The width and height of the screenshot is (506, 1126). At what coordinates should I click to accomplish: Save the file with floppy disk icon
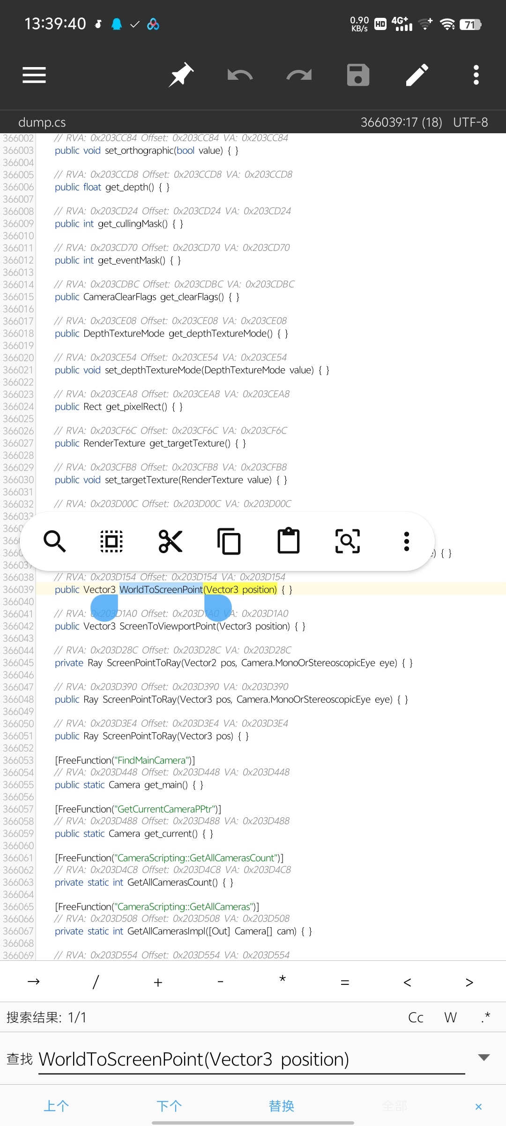pyautogui.click(x=358, y=75)
